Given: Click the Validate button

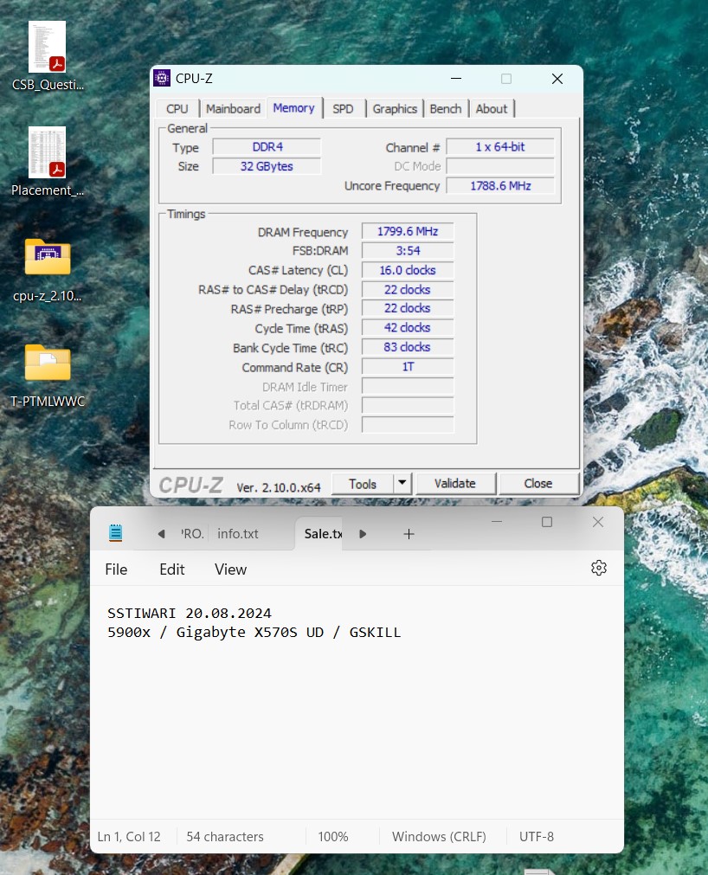Looking at the screenshot, I should tap(454, 484).
